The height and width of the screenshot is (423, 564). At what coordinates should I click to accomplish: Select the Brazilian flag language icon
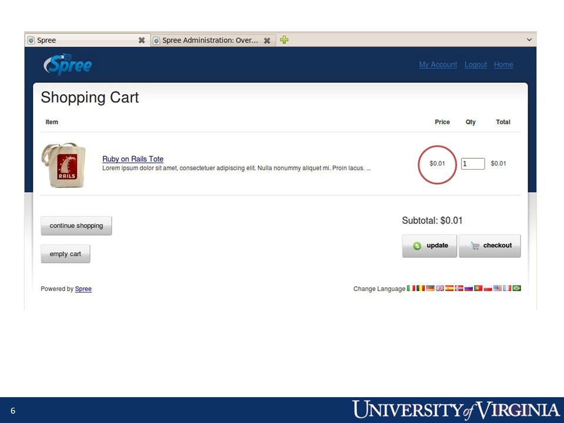[x=517, y=288]
